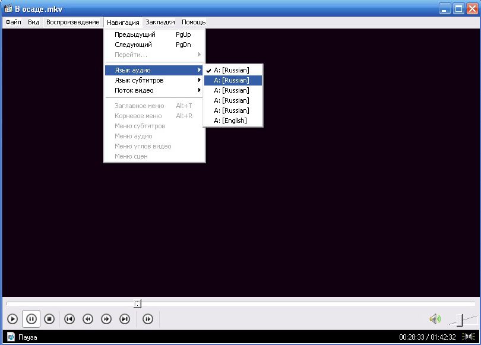
Task: Click the audio channel indicator in status bar
Action: click(x=468, y=337)
